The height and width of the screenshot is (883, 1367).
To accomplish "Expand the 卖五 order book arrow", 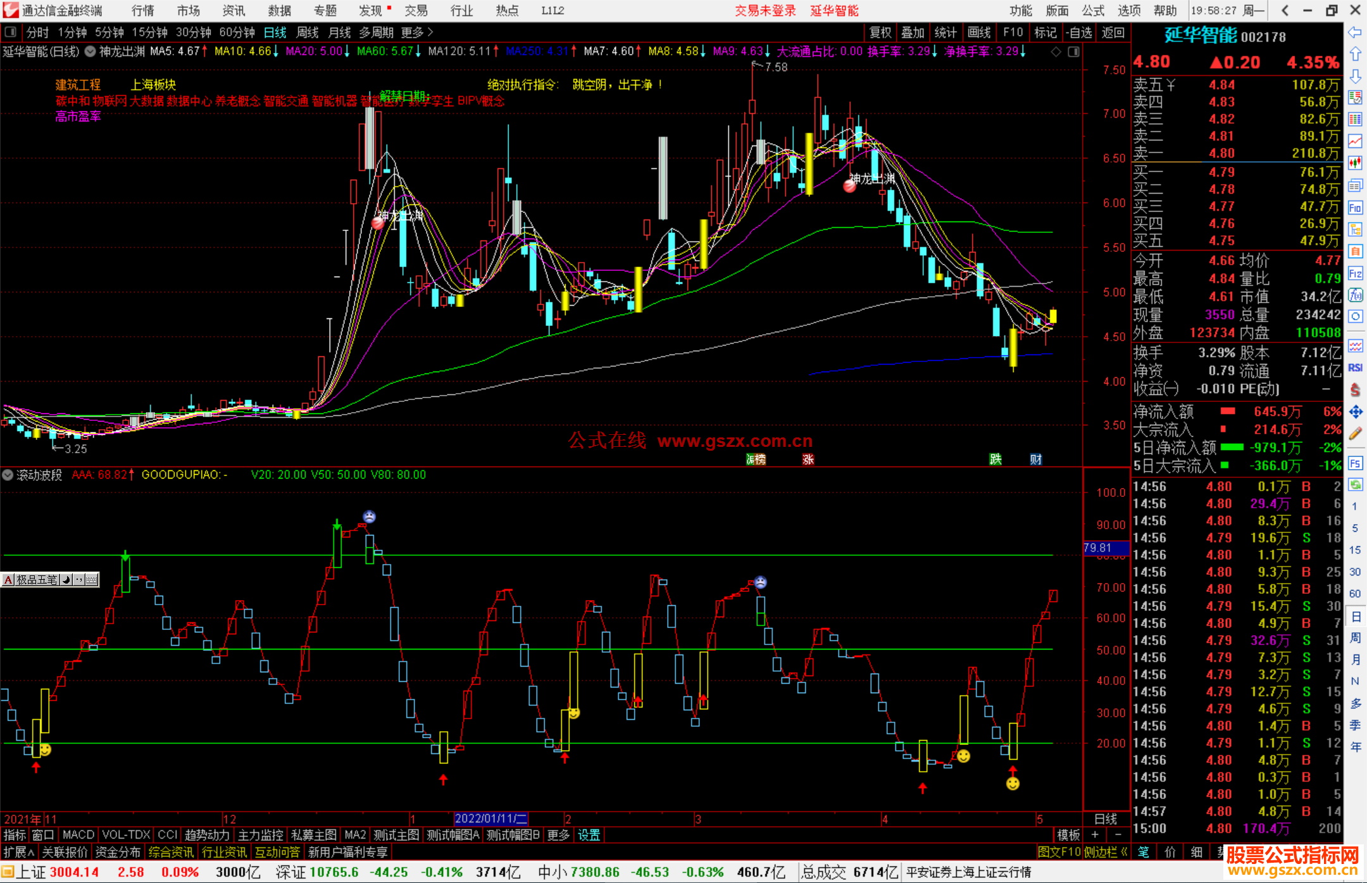I will (1171, 85).
